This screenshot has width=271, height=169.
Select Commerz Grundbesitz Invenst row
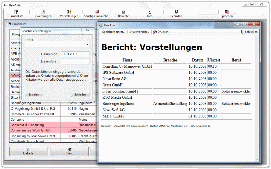(53, 114)
